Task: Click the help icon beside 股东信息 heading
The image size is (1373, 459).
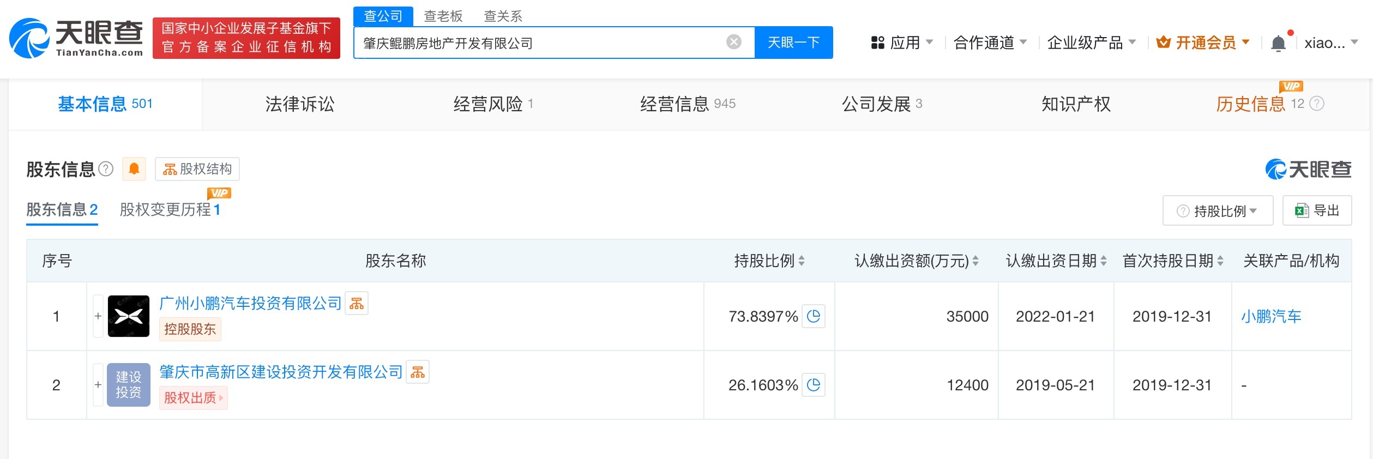Action: coord(106,169)
